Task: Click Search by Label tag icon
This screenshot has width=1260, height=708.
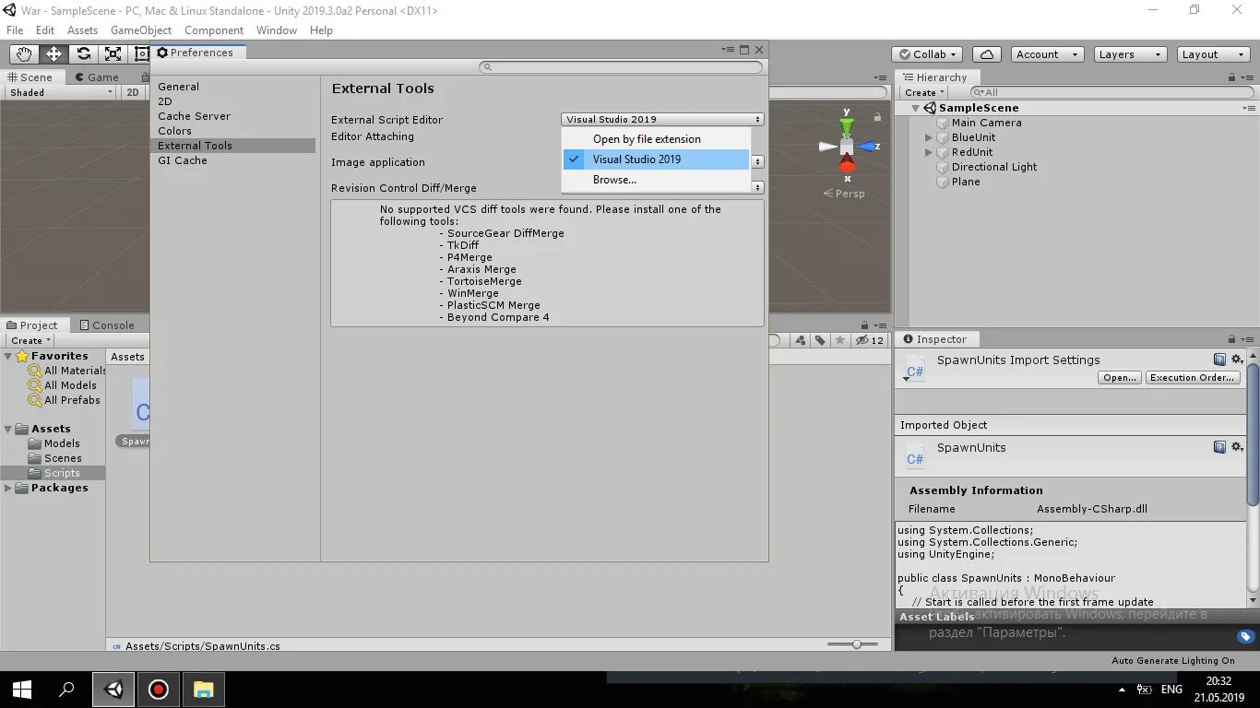Action: coord(820,340)
